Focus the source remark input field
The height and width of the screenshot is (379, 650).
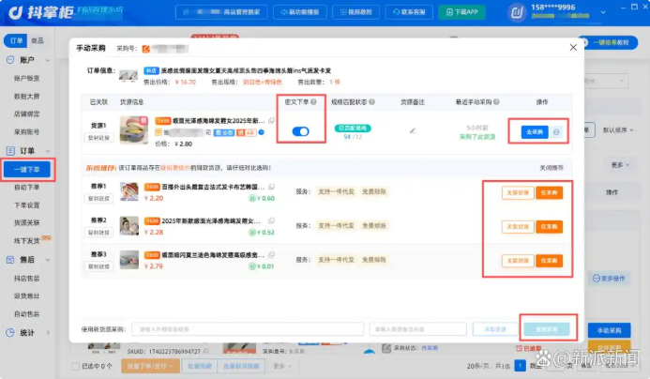tap(418, 329)
